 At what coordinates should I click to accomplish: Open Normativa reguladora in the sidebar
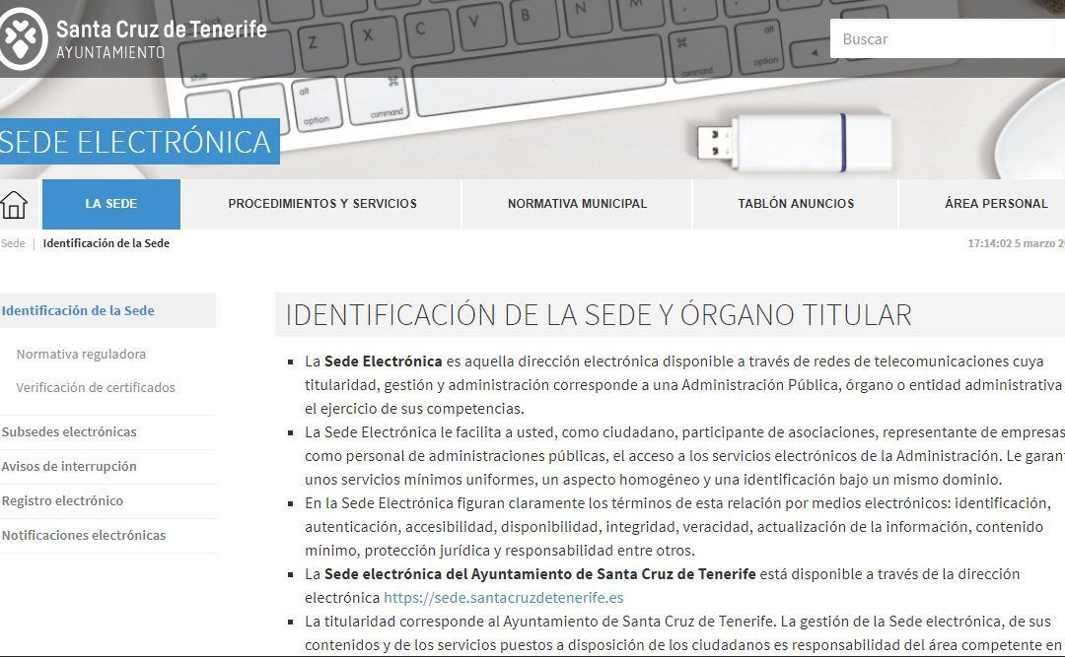tap(81, 354)
